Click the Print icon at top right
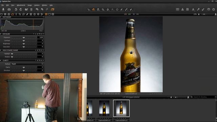217x122 pixels. 209,9
